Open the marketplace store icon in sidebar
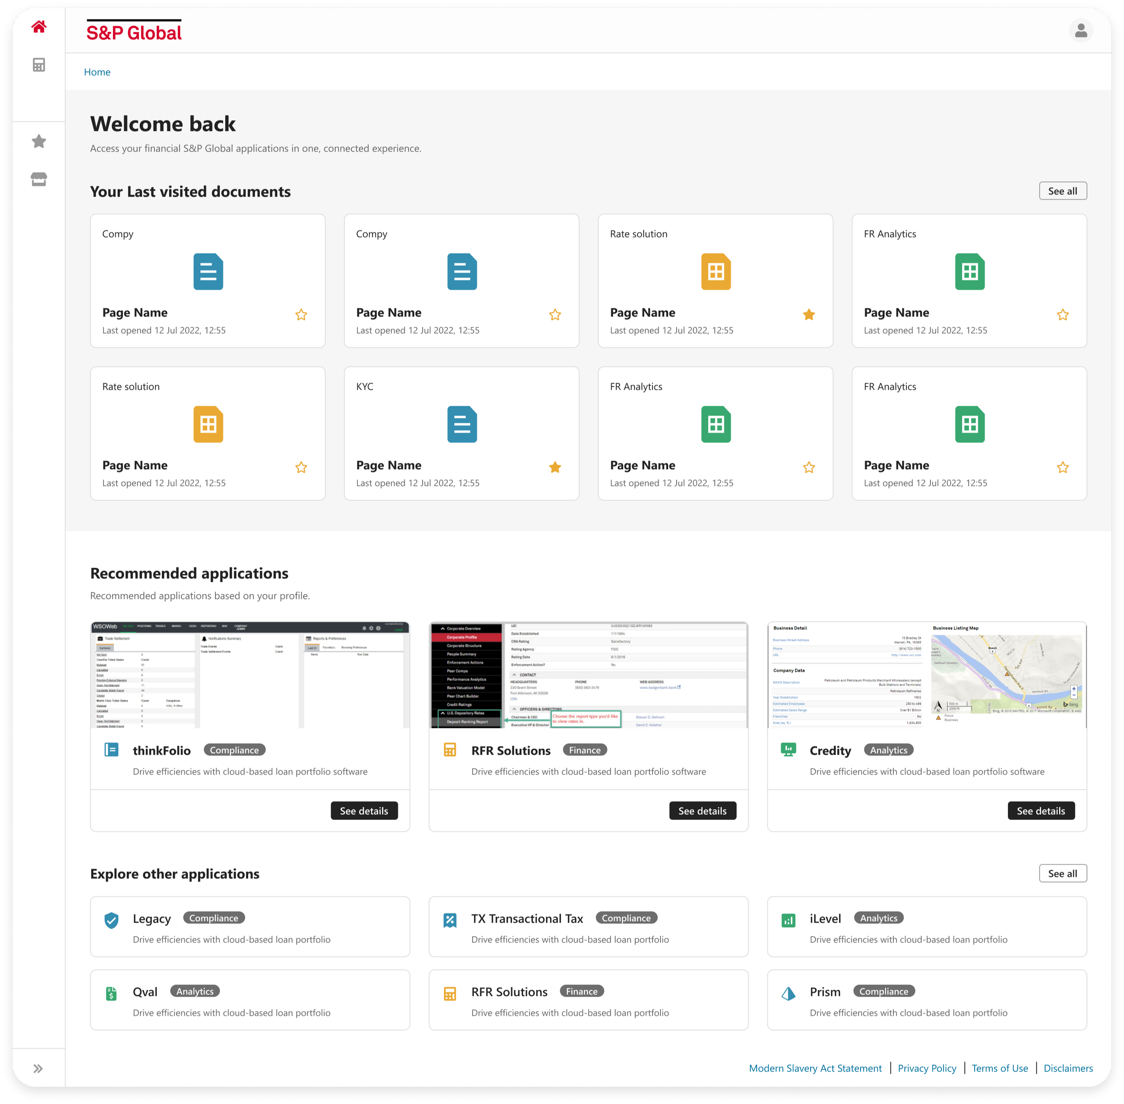1124x1104 pixels. (39, 179)
